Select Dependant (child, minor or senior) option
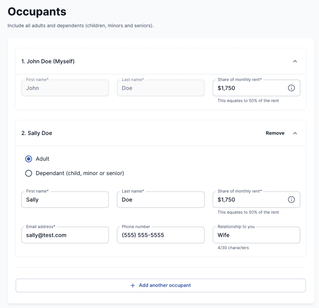Viewport: 319px width, 308px height. click(29, 173)
